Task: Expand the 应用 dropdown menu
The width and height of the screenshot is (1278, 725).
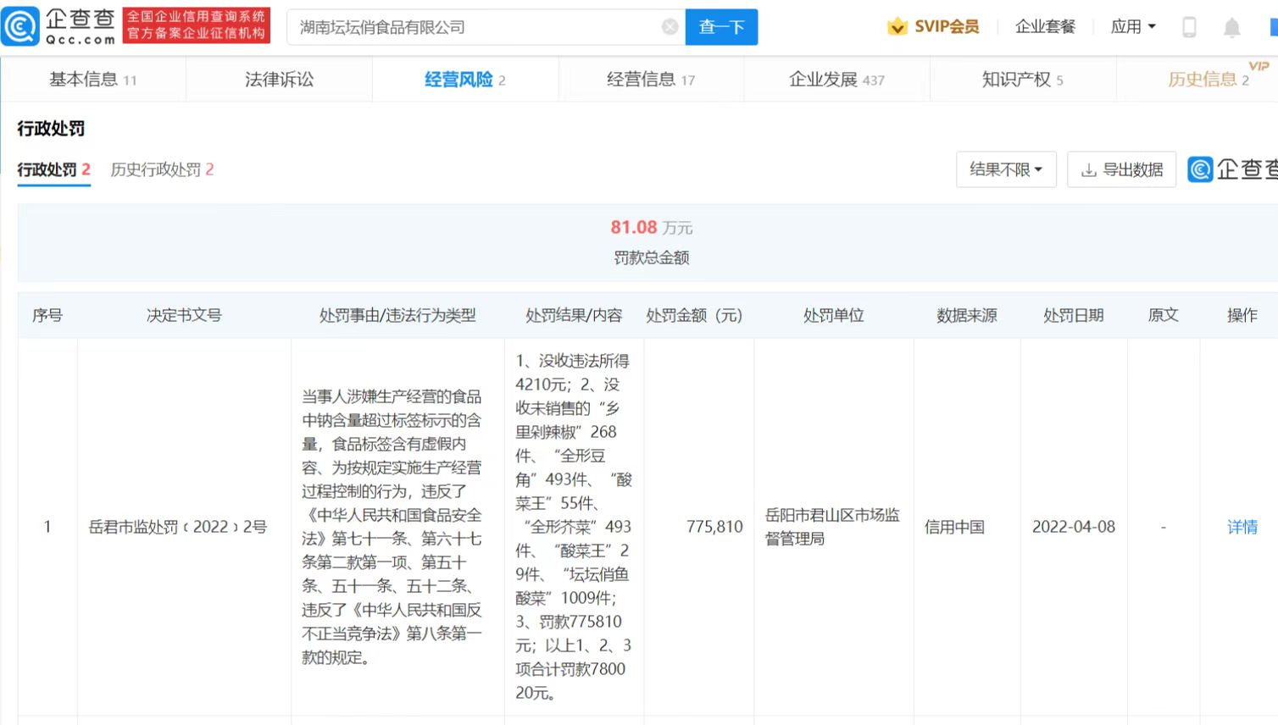Action: (x=1133, y=26)
